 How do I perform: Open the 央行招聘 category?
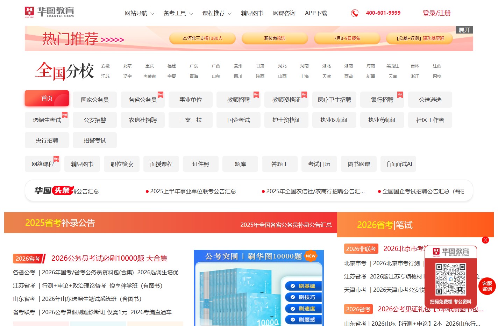tap(47, 140)
